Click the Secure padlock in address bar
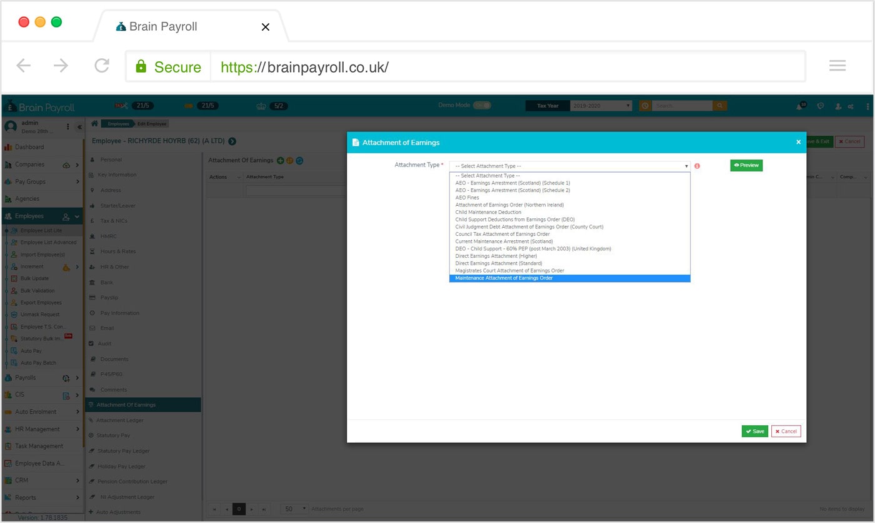The width and height of the screenshot is (875, 523). (141, 66)
